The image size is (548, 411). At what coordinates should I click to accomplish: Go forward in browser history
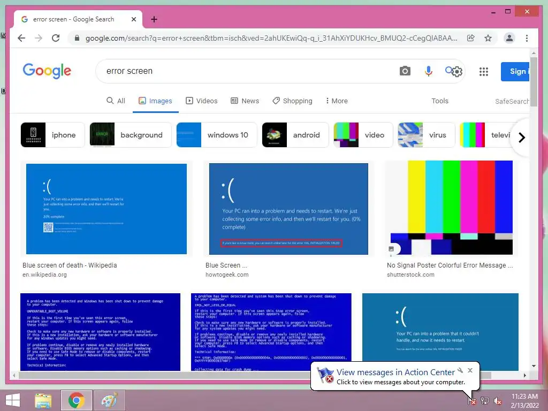[x=39, y=38]
